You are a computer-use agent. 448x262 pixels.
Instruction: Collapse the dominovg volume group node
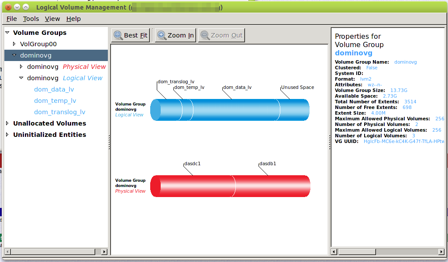pos(14,55)
